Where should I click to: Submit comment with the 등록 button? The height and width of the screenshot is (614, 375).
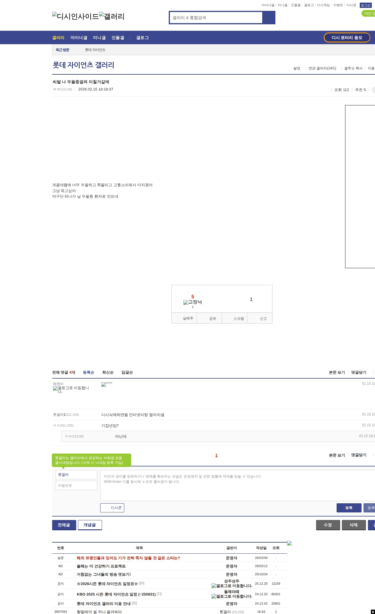[349, 508]
